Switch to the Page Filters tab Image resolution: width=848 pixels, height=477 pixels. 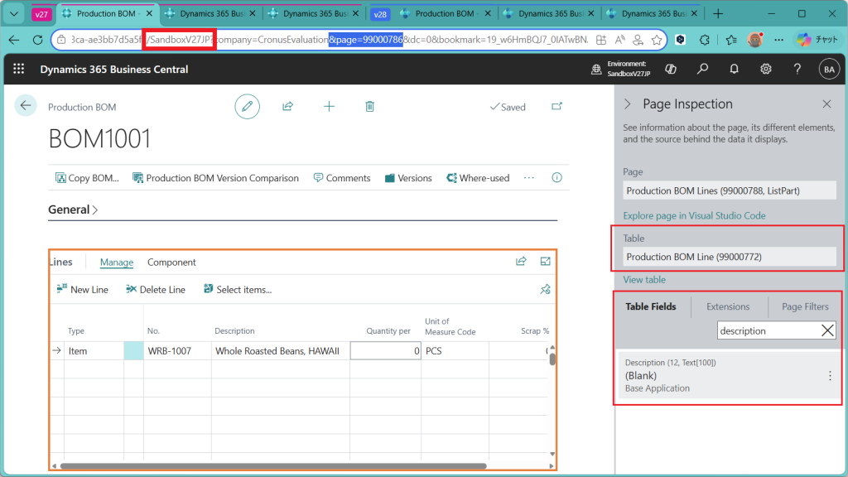[804, 306]
